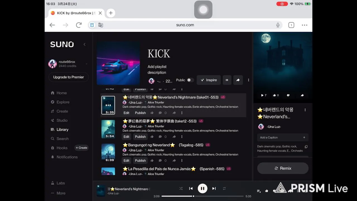Edit the Neverland's Nightmare take01 song
The height and width of the screenshot is (201, 357).
click(x=126, y=113)
